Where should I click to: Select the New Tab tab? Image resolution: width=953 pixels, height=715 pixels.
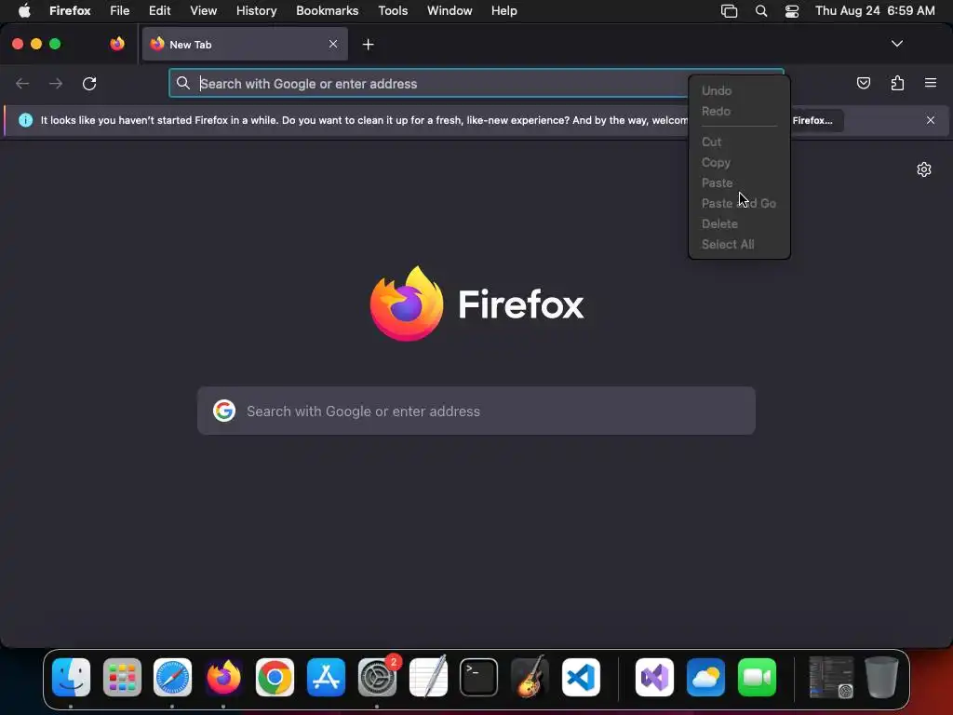tap(245, 44)
